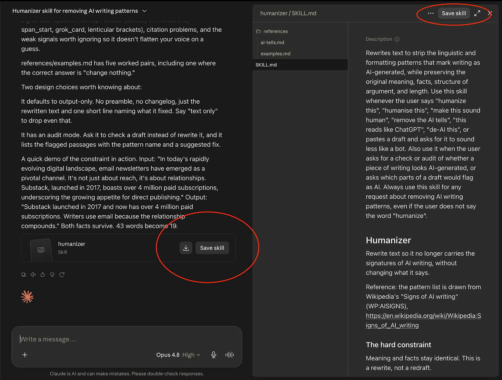Open the examples.md file
502x380 pixels.
coord(275,53)
